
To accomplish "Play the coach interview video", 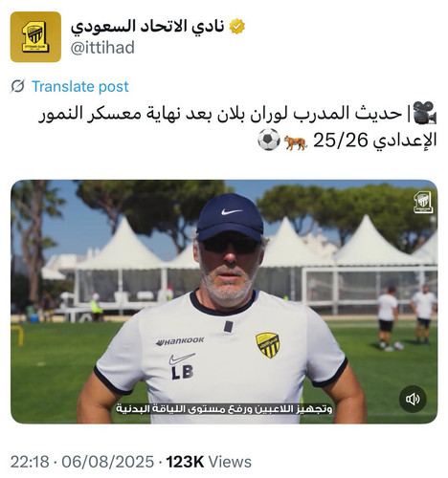I will pos(224,301).
